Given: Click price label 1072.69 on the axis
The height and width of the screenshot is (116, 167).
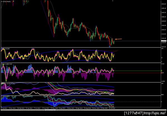Looking at the screenshot, I should [x=164, y=47].
